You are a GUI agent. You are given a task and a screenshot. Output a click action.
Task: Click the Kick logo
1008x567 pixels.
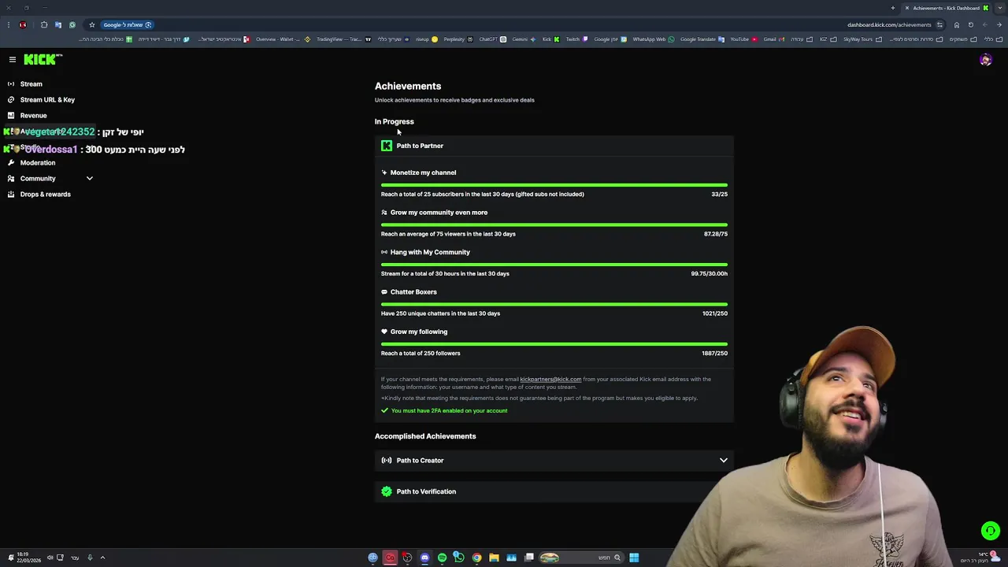[x=43, y=59]
